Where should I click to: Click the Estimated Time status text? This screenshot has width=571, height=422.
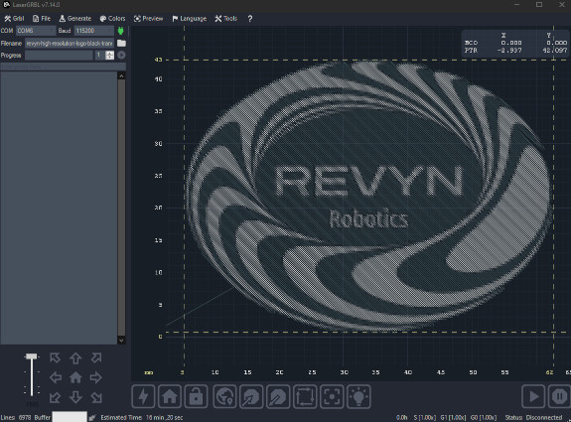click(x=142, y=418)
